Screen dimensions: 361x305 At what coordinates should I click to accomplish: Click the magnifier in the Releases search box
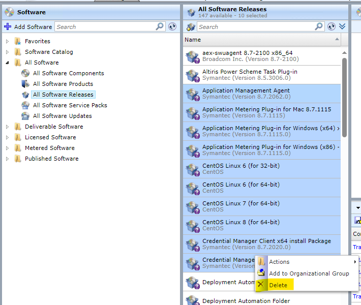coord(319,26)
